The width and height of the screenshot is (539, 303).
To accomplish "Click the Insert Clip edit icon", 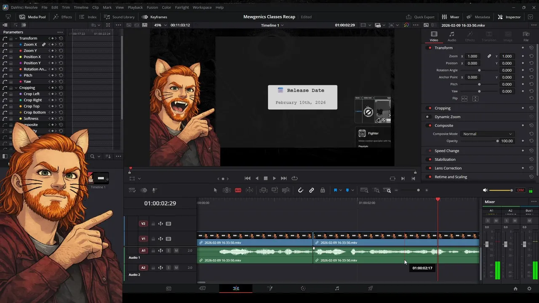I will (x=264, y=190).
